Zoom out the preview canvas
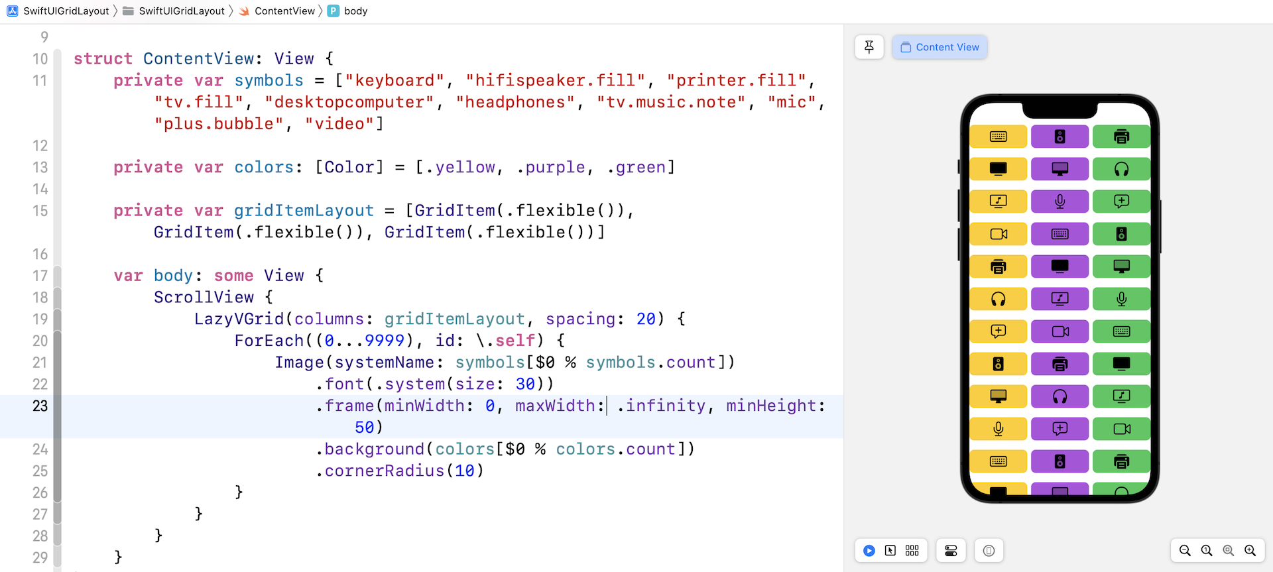1273x572 pixels. (x=1185, y=551)
